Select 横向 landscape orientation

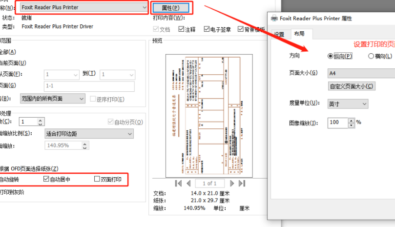(x=371, y=56)
